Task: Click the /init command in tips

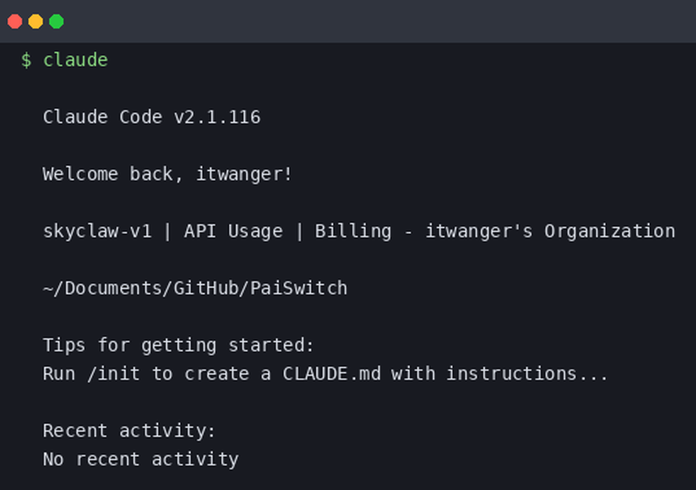Action: (113, 374)
